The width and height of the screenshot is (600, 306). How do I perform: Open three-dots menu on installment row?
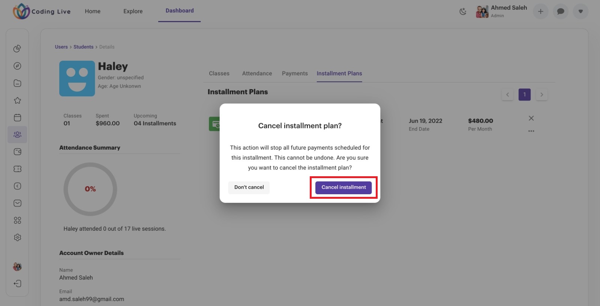[531, 131]
